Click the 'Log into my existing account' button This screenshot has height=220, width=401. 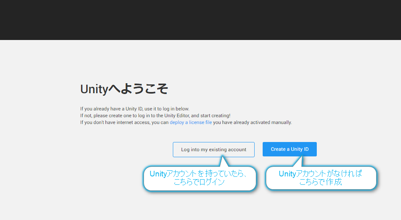tap(214, 150)
